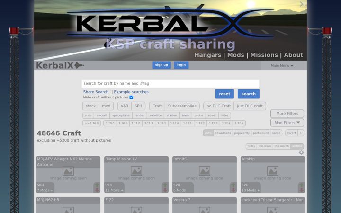Toggle the spaceplane type filter
The width and height of the screenshot is (341, 213).
121,115
